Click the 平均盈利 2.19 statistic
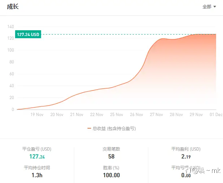Image resolution: width=223 pixels, height=183 pixels. point(186,156)
